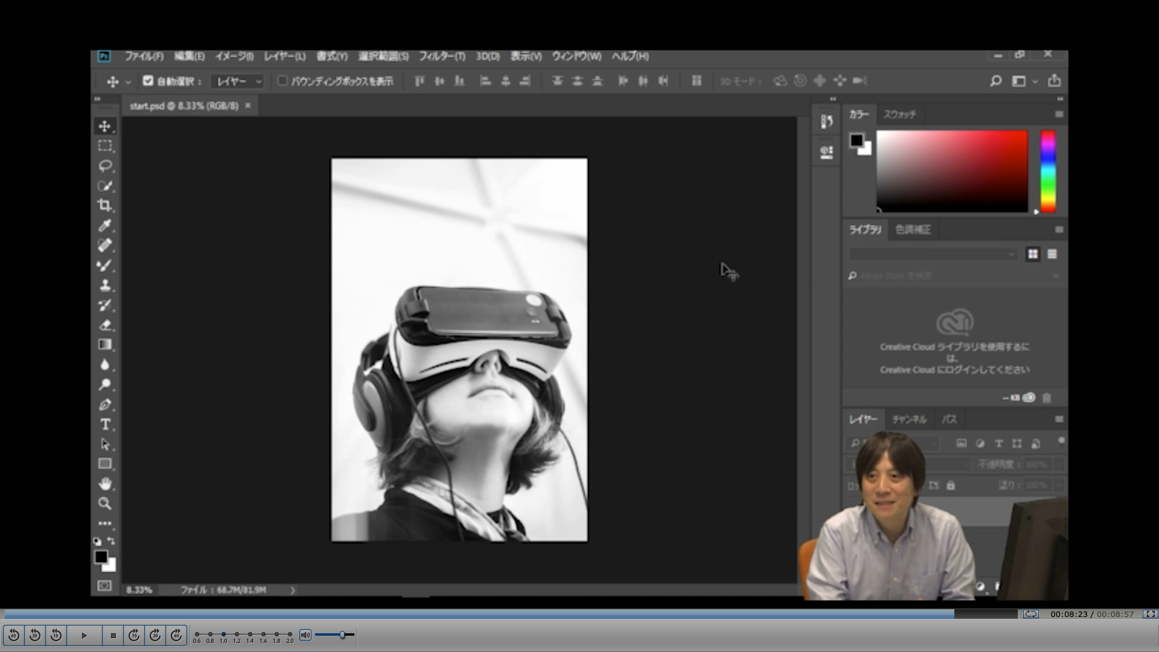This screenshot has width=1159, height=652.
Task: Select the Rectangle shape tool
Action: [105, 464]
